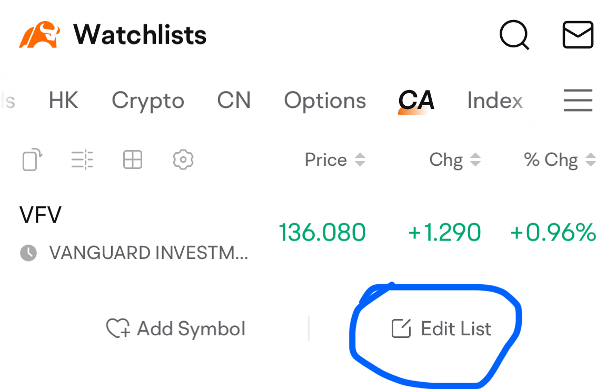Sort the list by Price column
Viewport: 616px width, 389px height.
point(335,159)
